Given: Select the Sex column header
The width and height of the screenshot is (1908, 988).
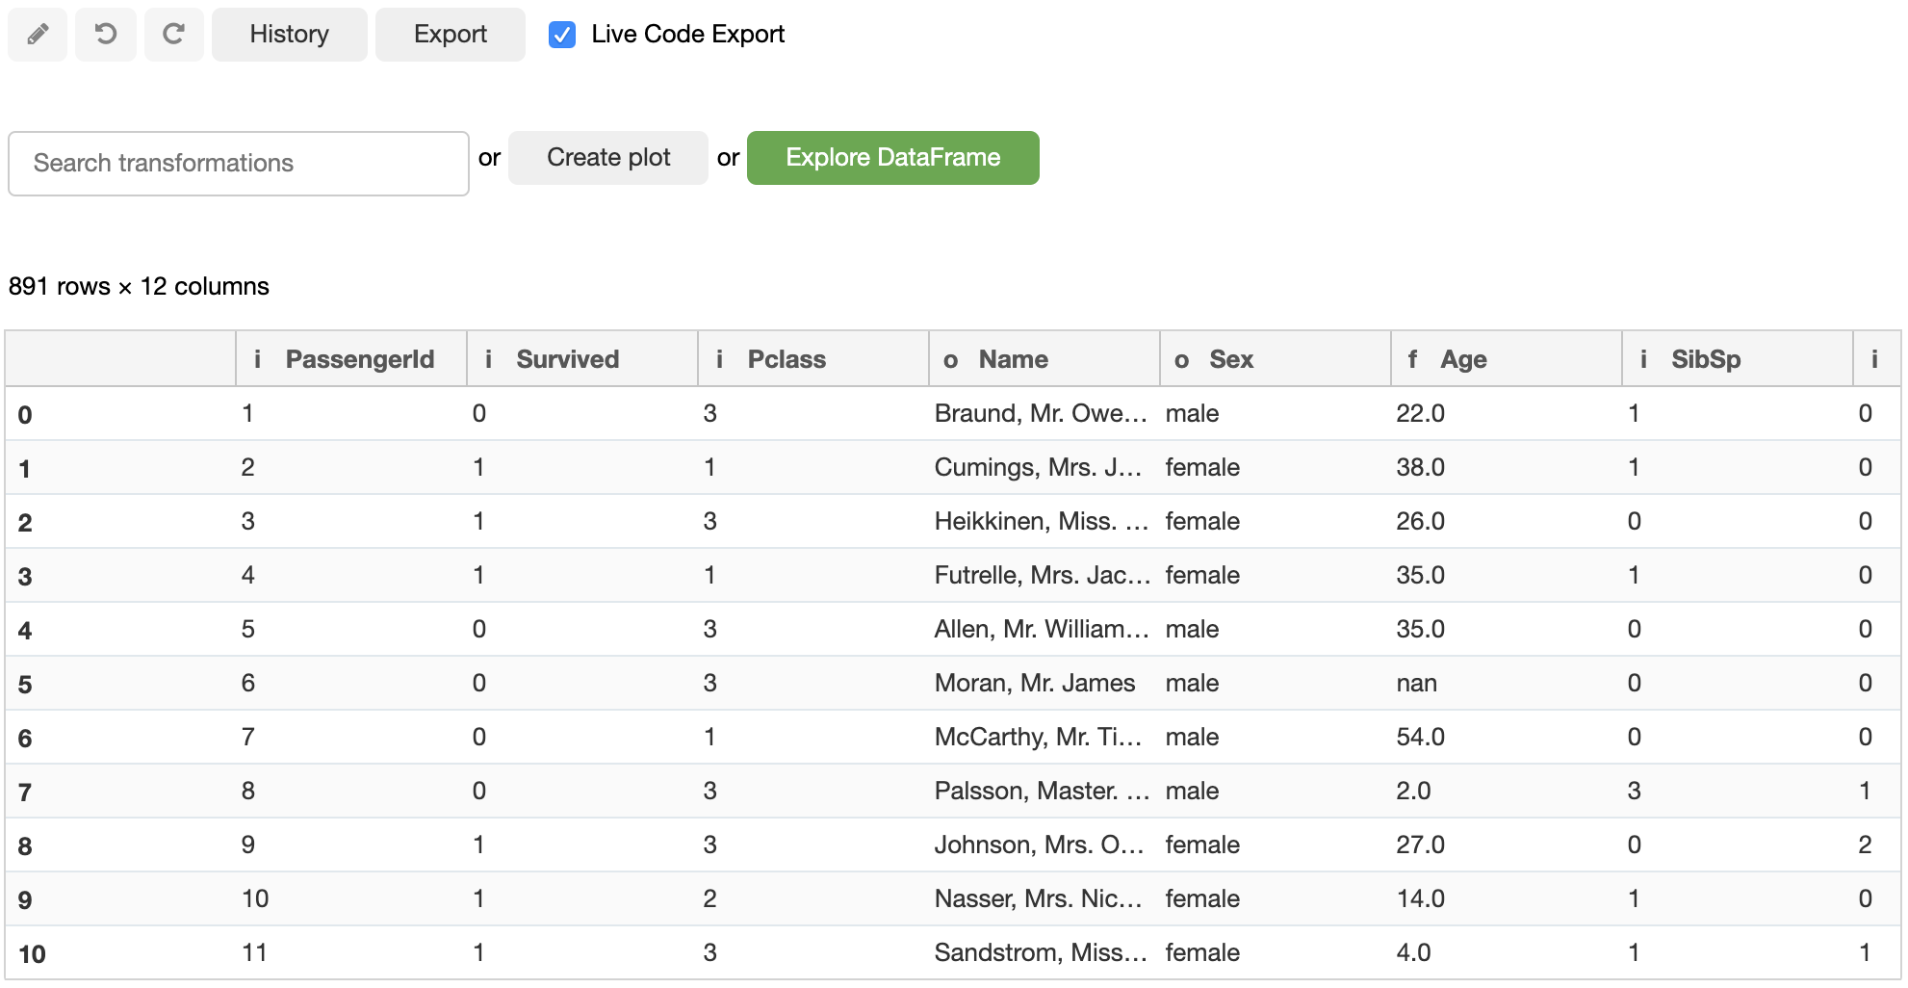Looking at the screenshot, I should [x=1276, y=359].
